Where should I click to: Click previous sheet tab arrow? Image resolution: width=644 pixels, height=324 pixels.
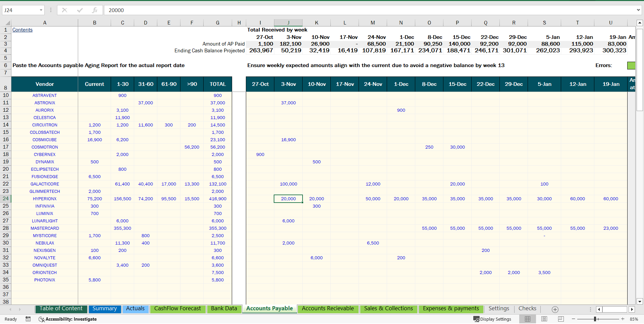coord(10,309)
